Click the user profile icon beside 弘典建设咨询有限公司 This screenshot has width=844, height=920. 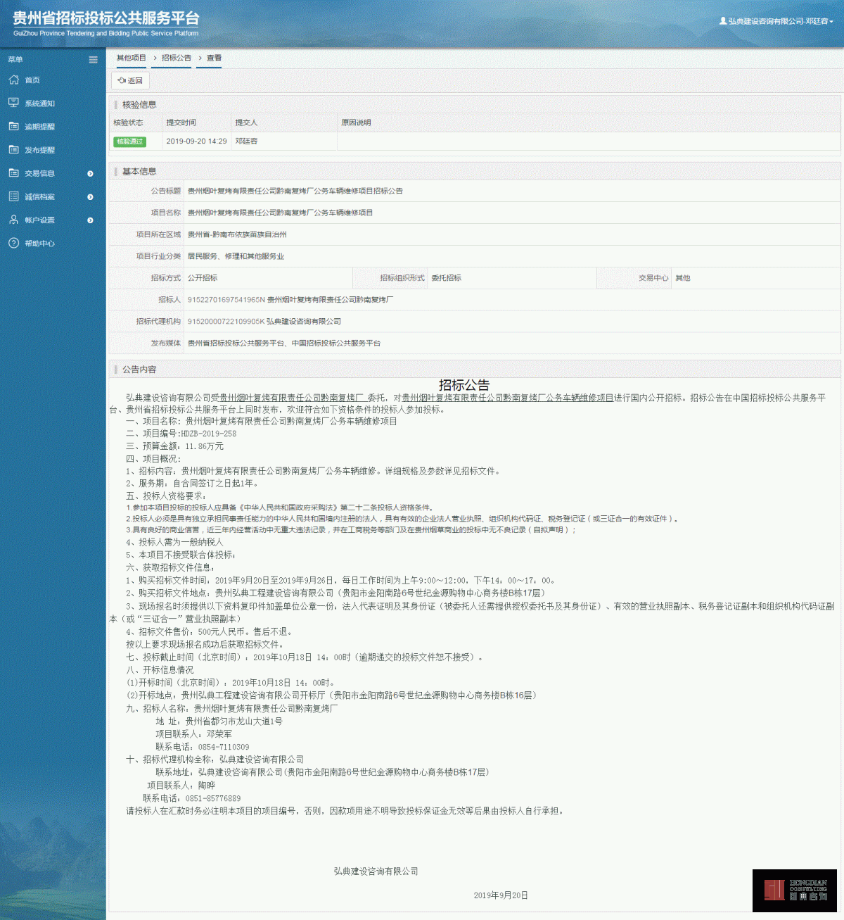(723, 22)
